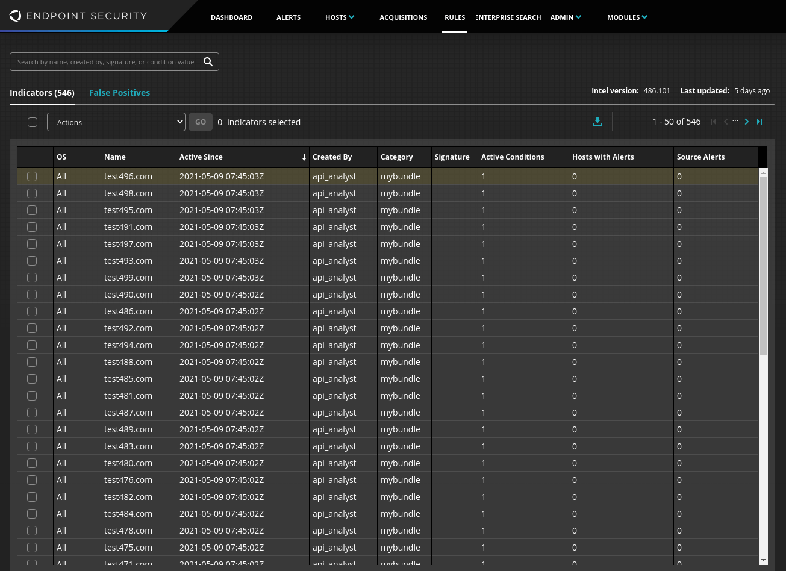Select the test490.com row checkbox
The height and width of the screenshot is (571, 786).
pyautogui.click(x=32, y=295)
